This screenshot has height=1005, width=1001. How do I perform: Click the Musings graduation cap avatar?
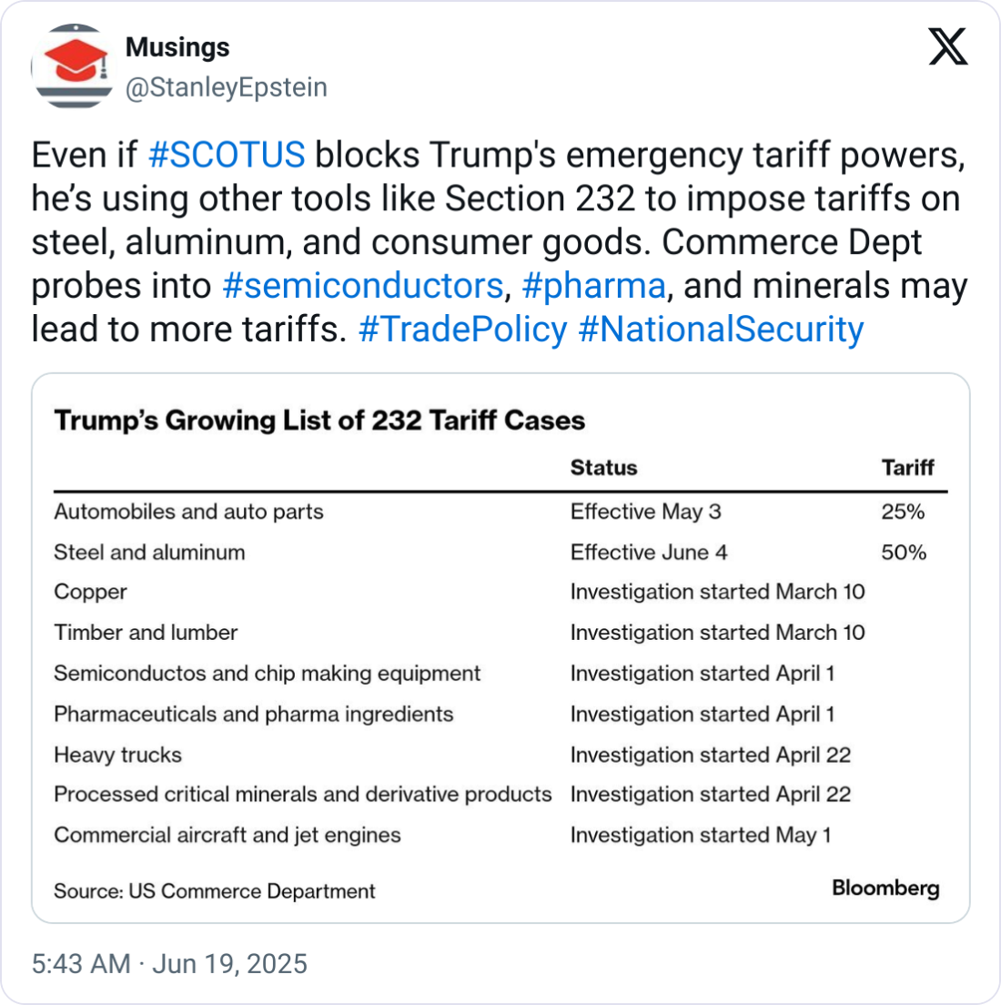[x=72, y=66]
